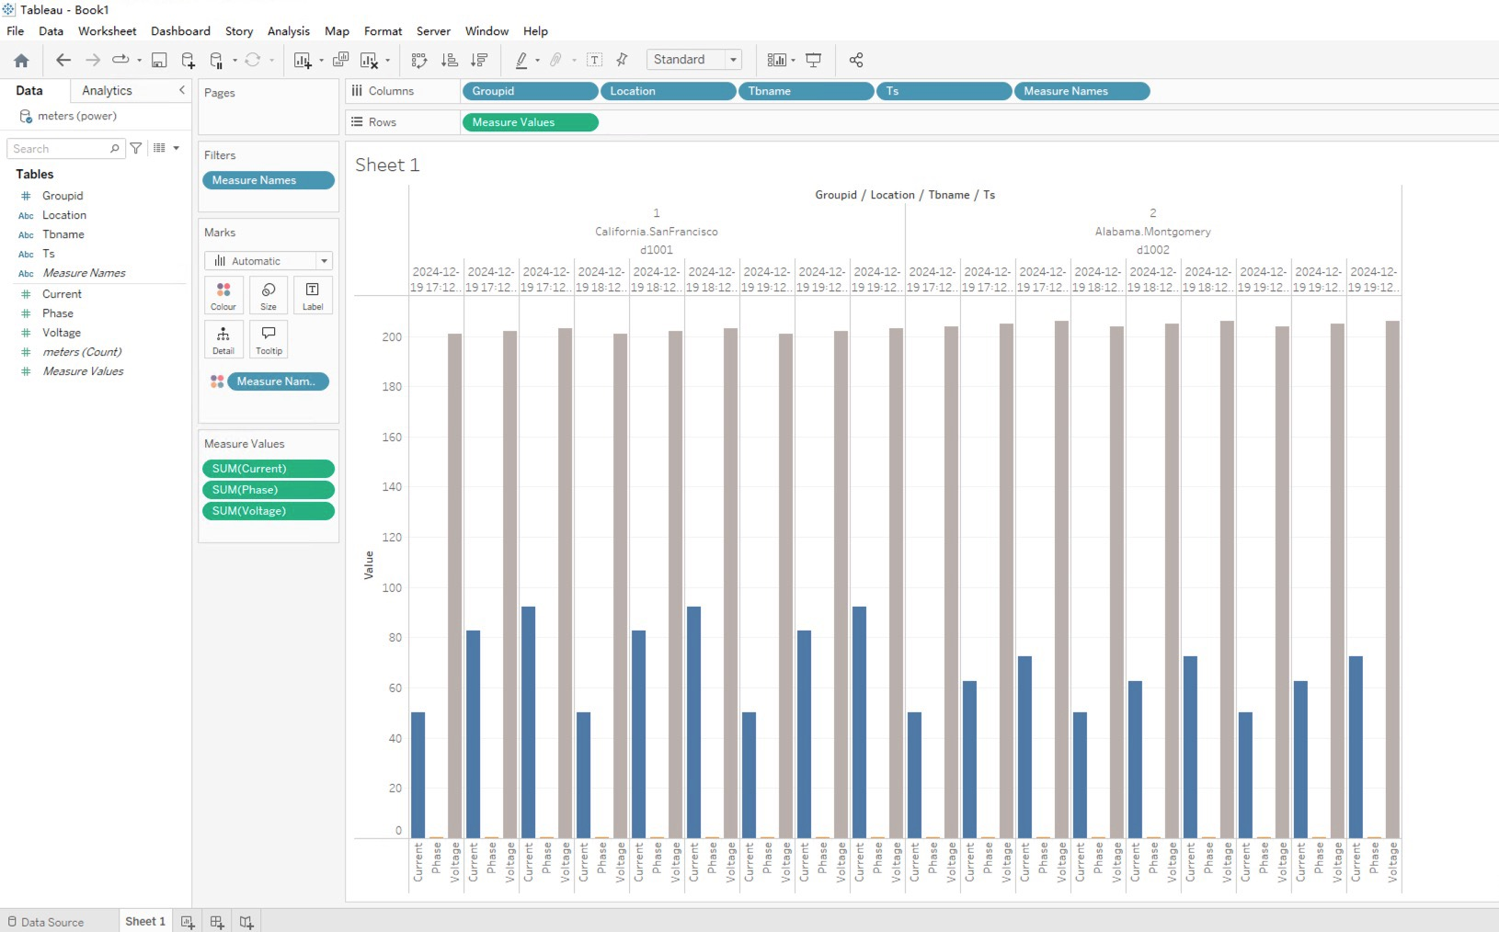Open the Colour shelf in Marks card

point(223,294)
